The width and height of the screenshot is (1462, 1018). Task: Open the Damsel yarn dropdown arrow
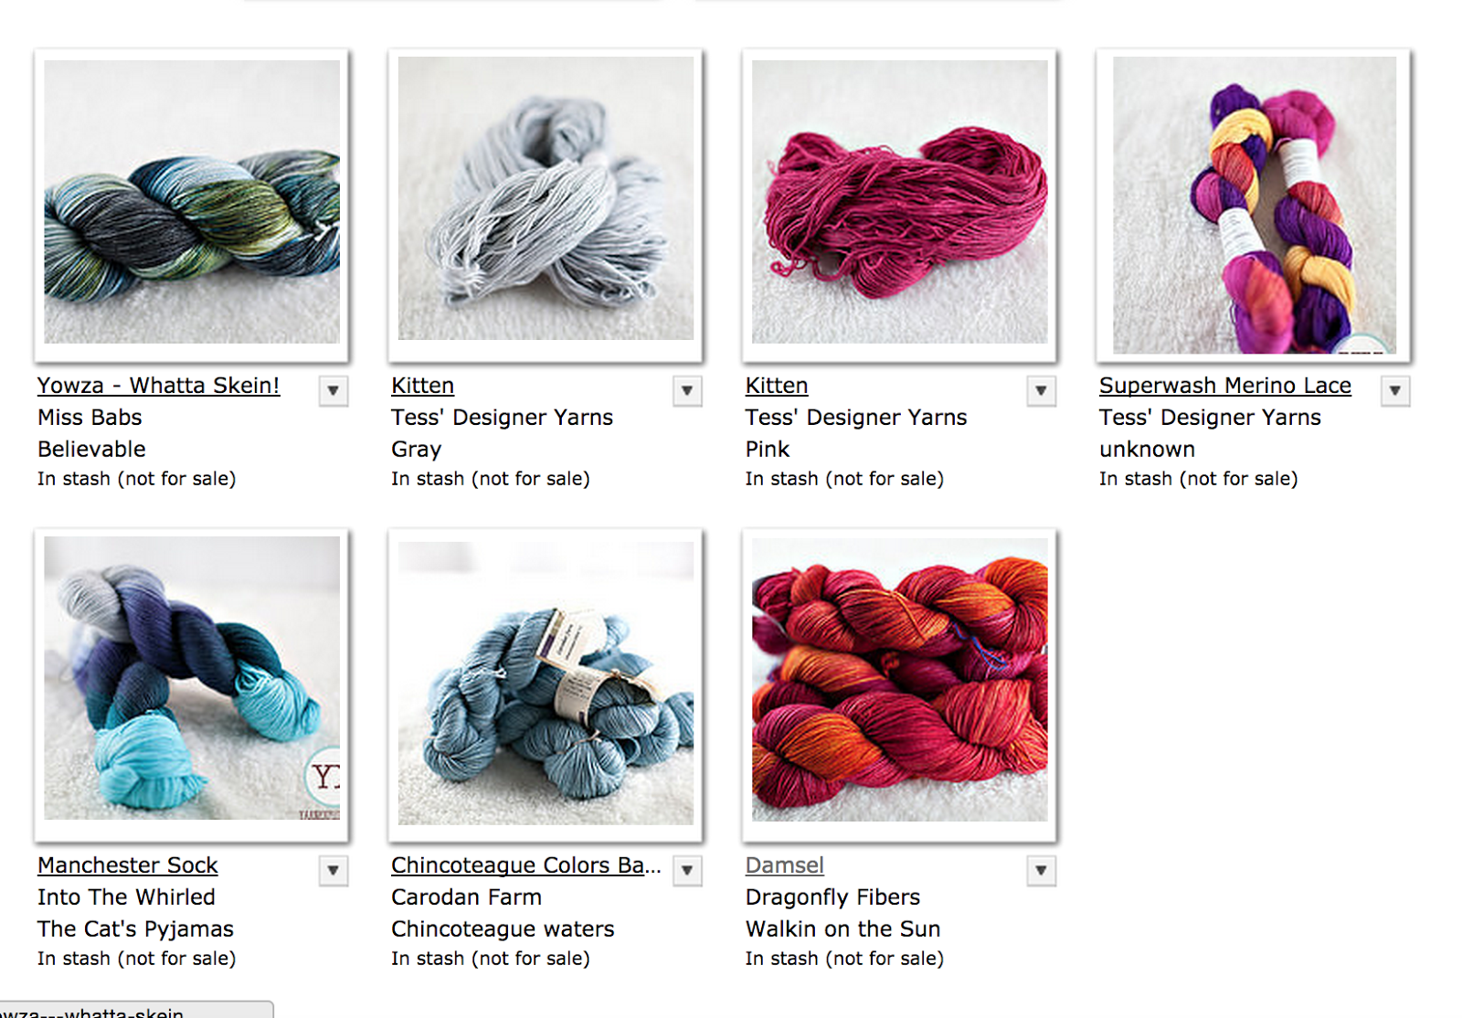click(1041, 871)
